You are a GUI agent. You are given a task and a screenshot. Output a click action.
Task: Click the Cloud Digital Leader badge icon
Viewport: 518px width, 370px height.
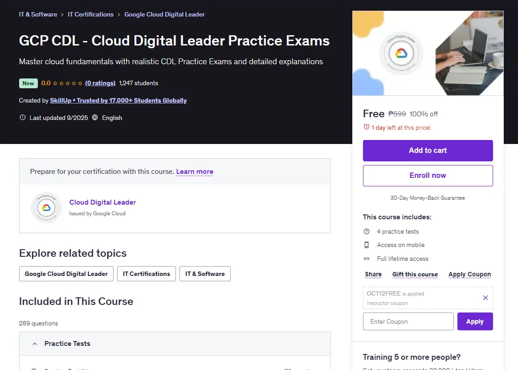(46, 208)
